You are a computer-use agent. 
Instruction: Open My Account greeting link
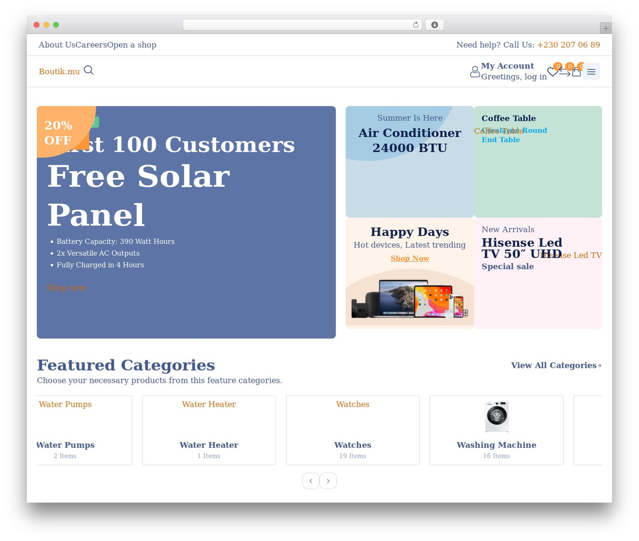(x=514, y=71)
